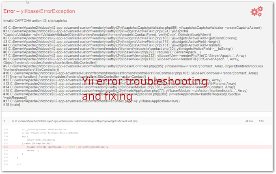Click highlighted code line 133 trigger_error
This screenshot has height=174, width=276.
point(137,147)
